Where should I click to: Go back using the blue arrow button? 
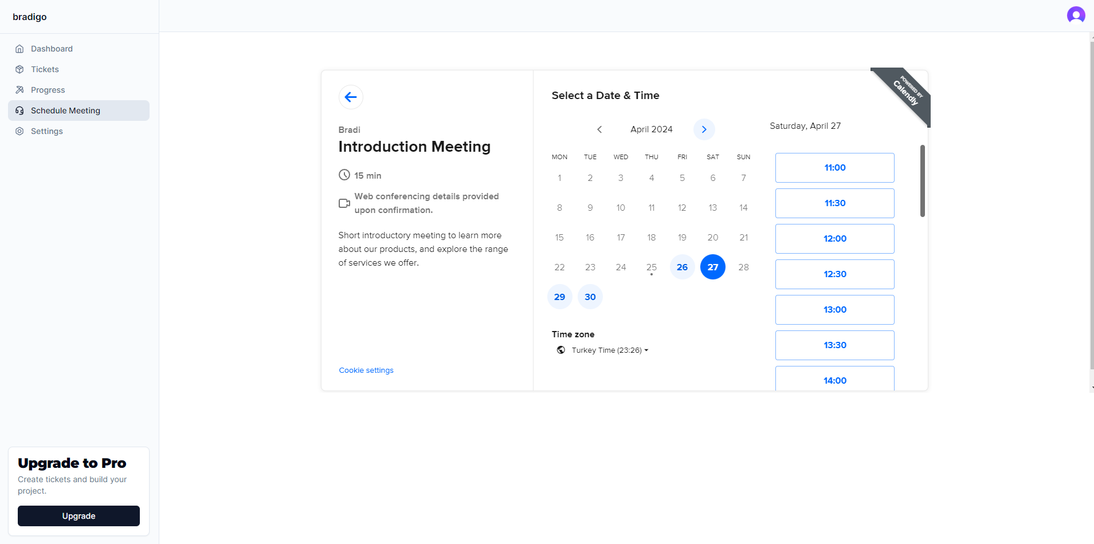[x=351, y=97]
